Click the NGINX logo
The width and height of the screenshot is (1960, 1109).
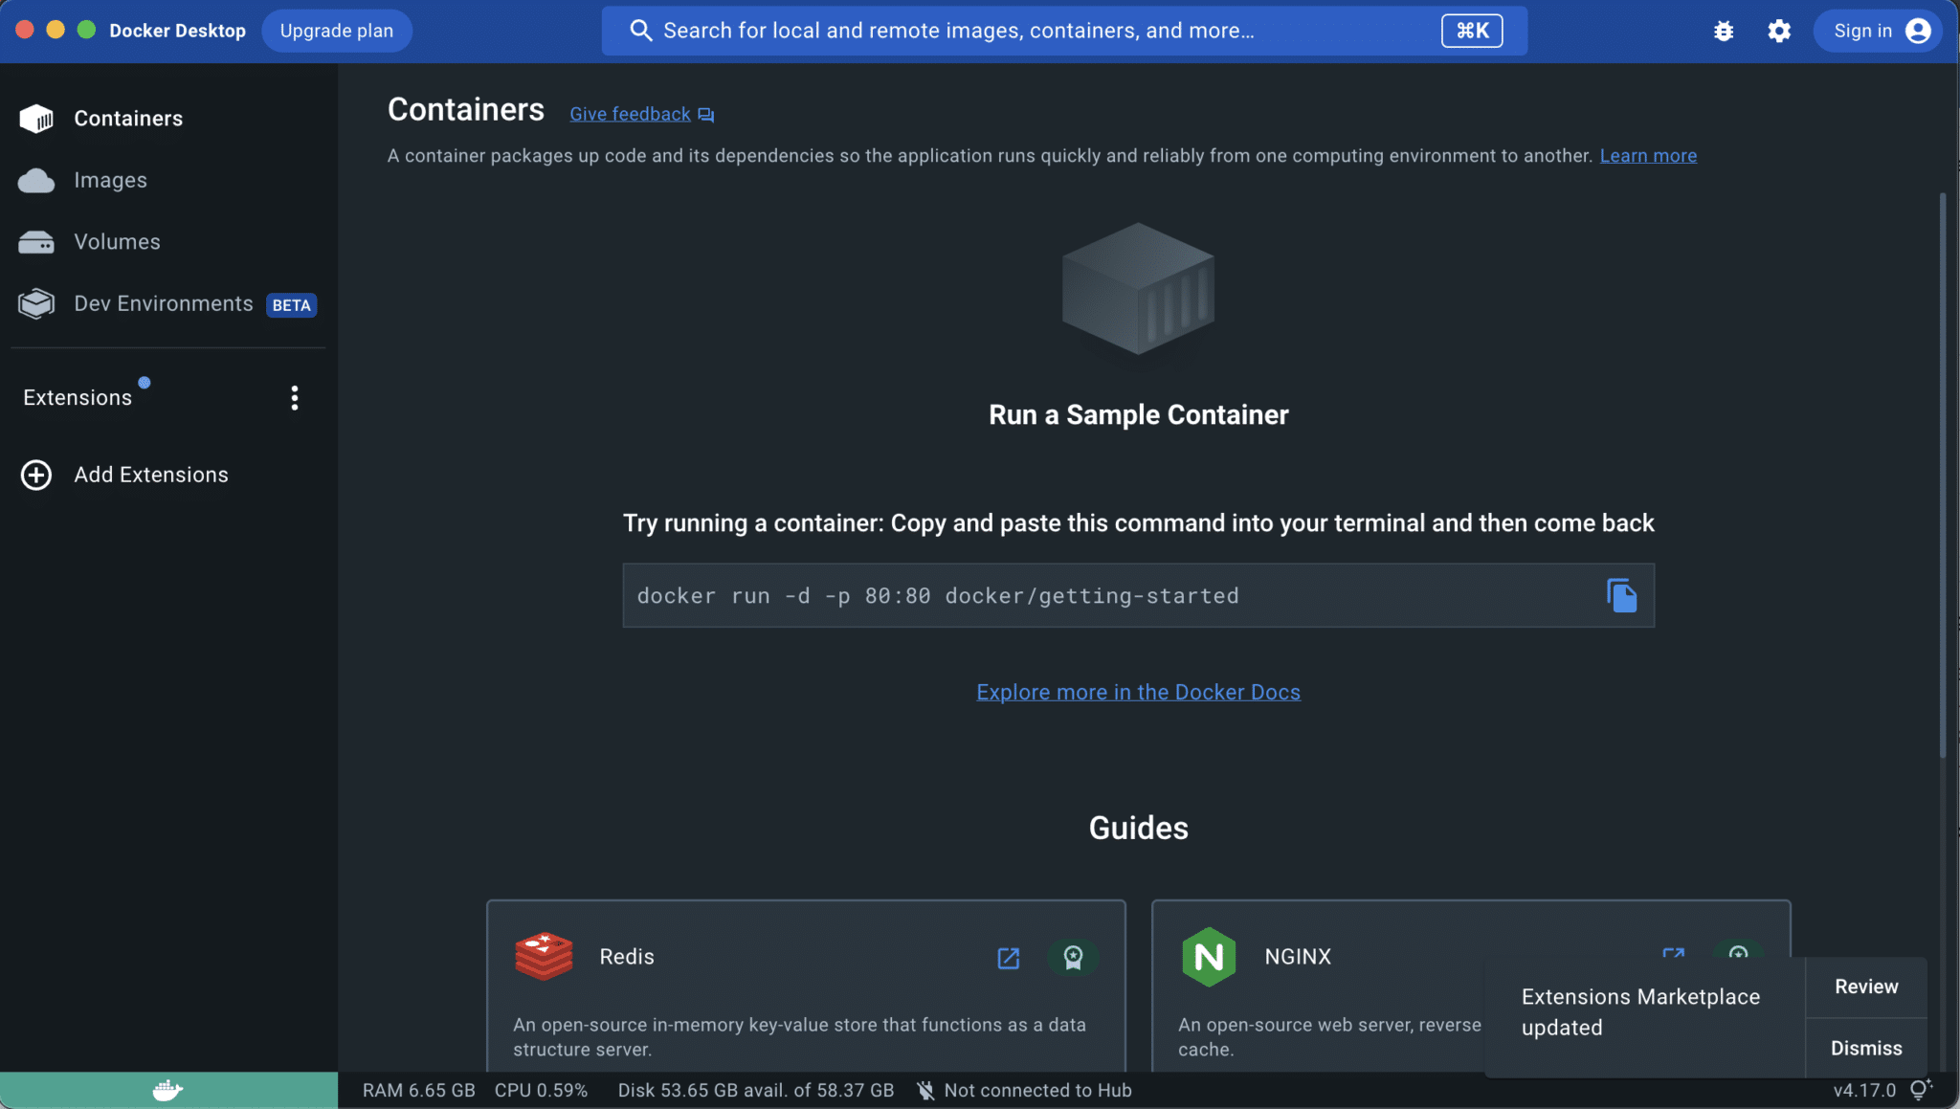pyautogui.click(x=1209, y=956)
